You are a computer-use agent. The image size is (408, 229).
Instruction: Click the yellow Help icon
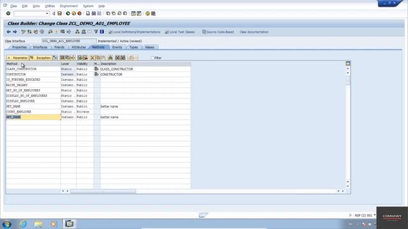pyautogui.click(x=147, y=13)
